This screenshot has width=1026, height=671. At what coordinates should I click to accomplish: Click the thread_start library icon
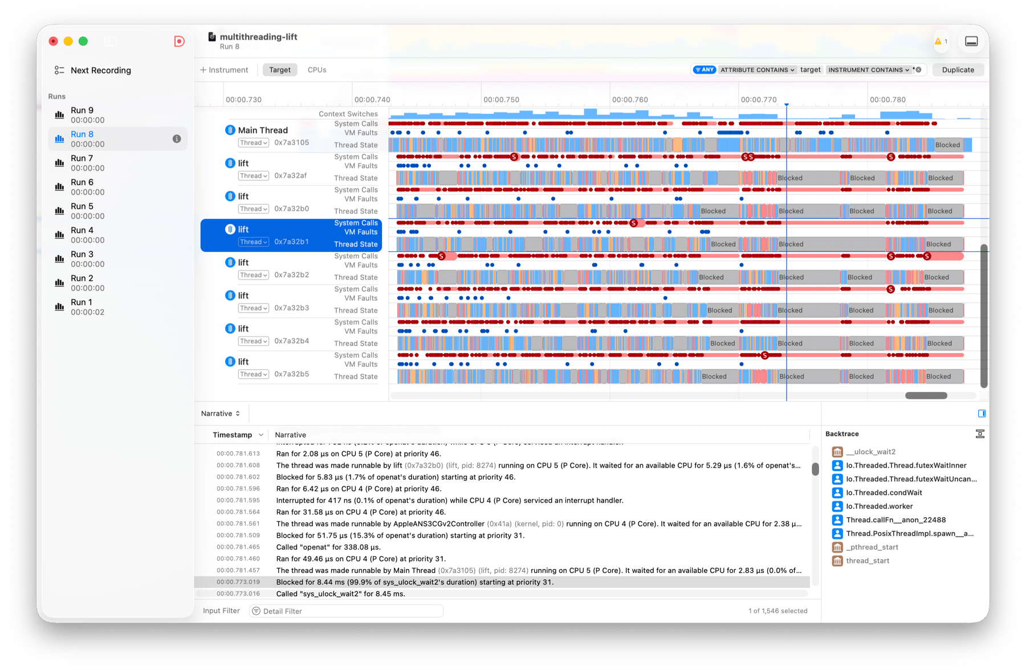pos(837,561)
